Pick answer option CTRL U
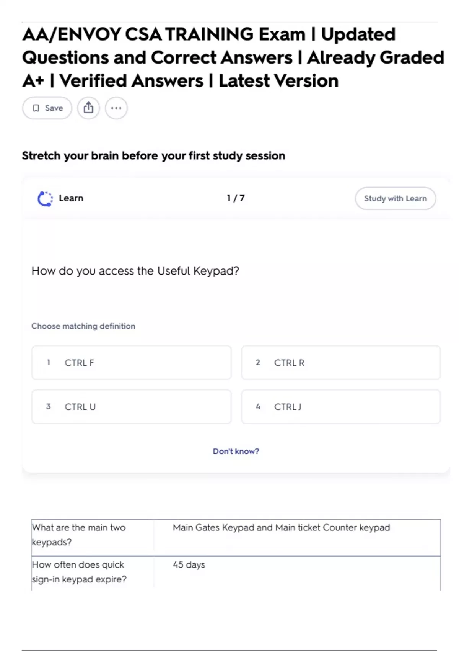 [x=131, y=407]
